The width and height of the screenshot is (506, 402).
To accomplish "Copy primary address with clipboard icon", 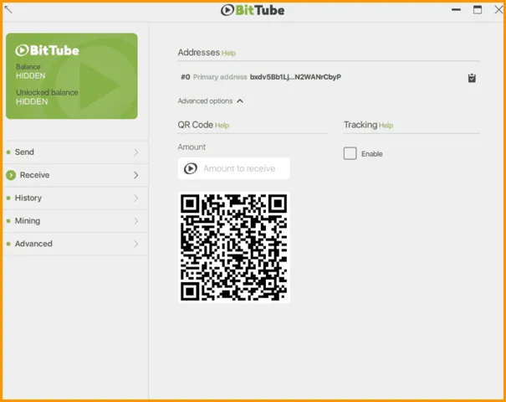I will coord(472,78).
